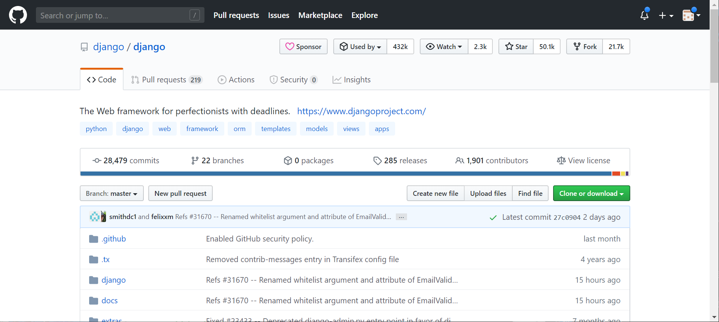
Task: Click Find file
Action: pos(530,194)
